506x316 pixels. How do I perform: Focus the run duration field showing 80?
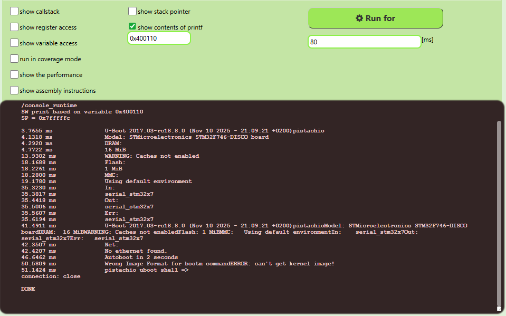click(x=364, y=42)
